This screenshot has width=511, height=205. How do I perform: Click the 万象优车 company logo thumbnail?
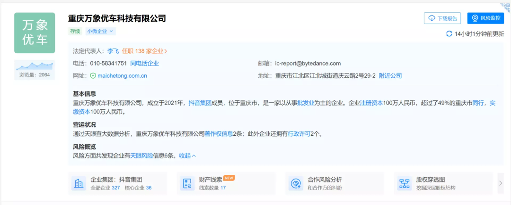point(35,33)
